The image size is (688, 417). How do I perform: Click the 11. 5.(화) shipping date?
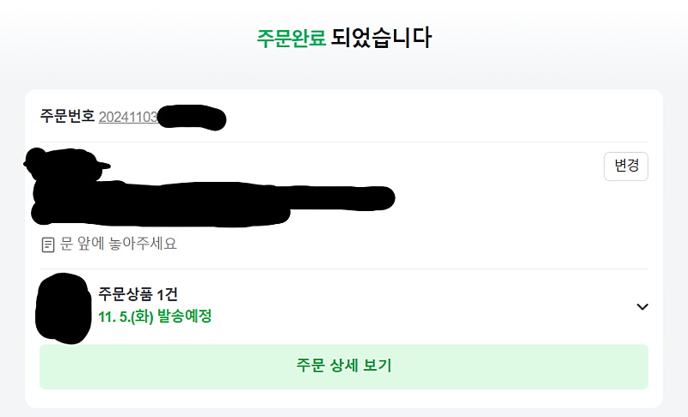click(x=126, y=317)
